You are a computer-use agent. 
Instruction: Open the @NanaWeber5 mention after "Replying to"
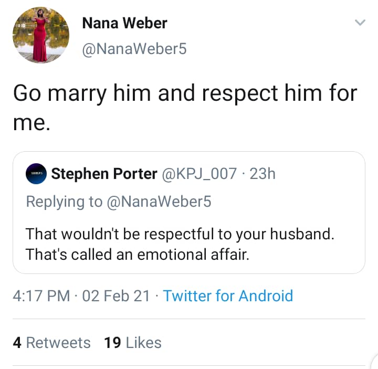pyautogui.click(x=160, y=201)
